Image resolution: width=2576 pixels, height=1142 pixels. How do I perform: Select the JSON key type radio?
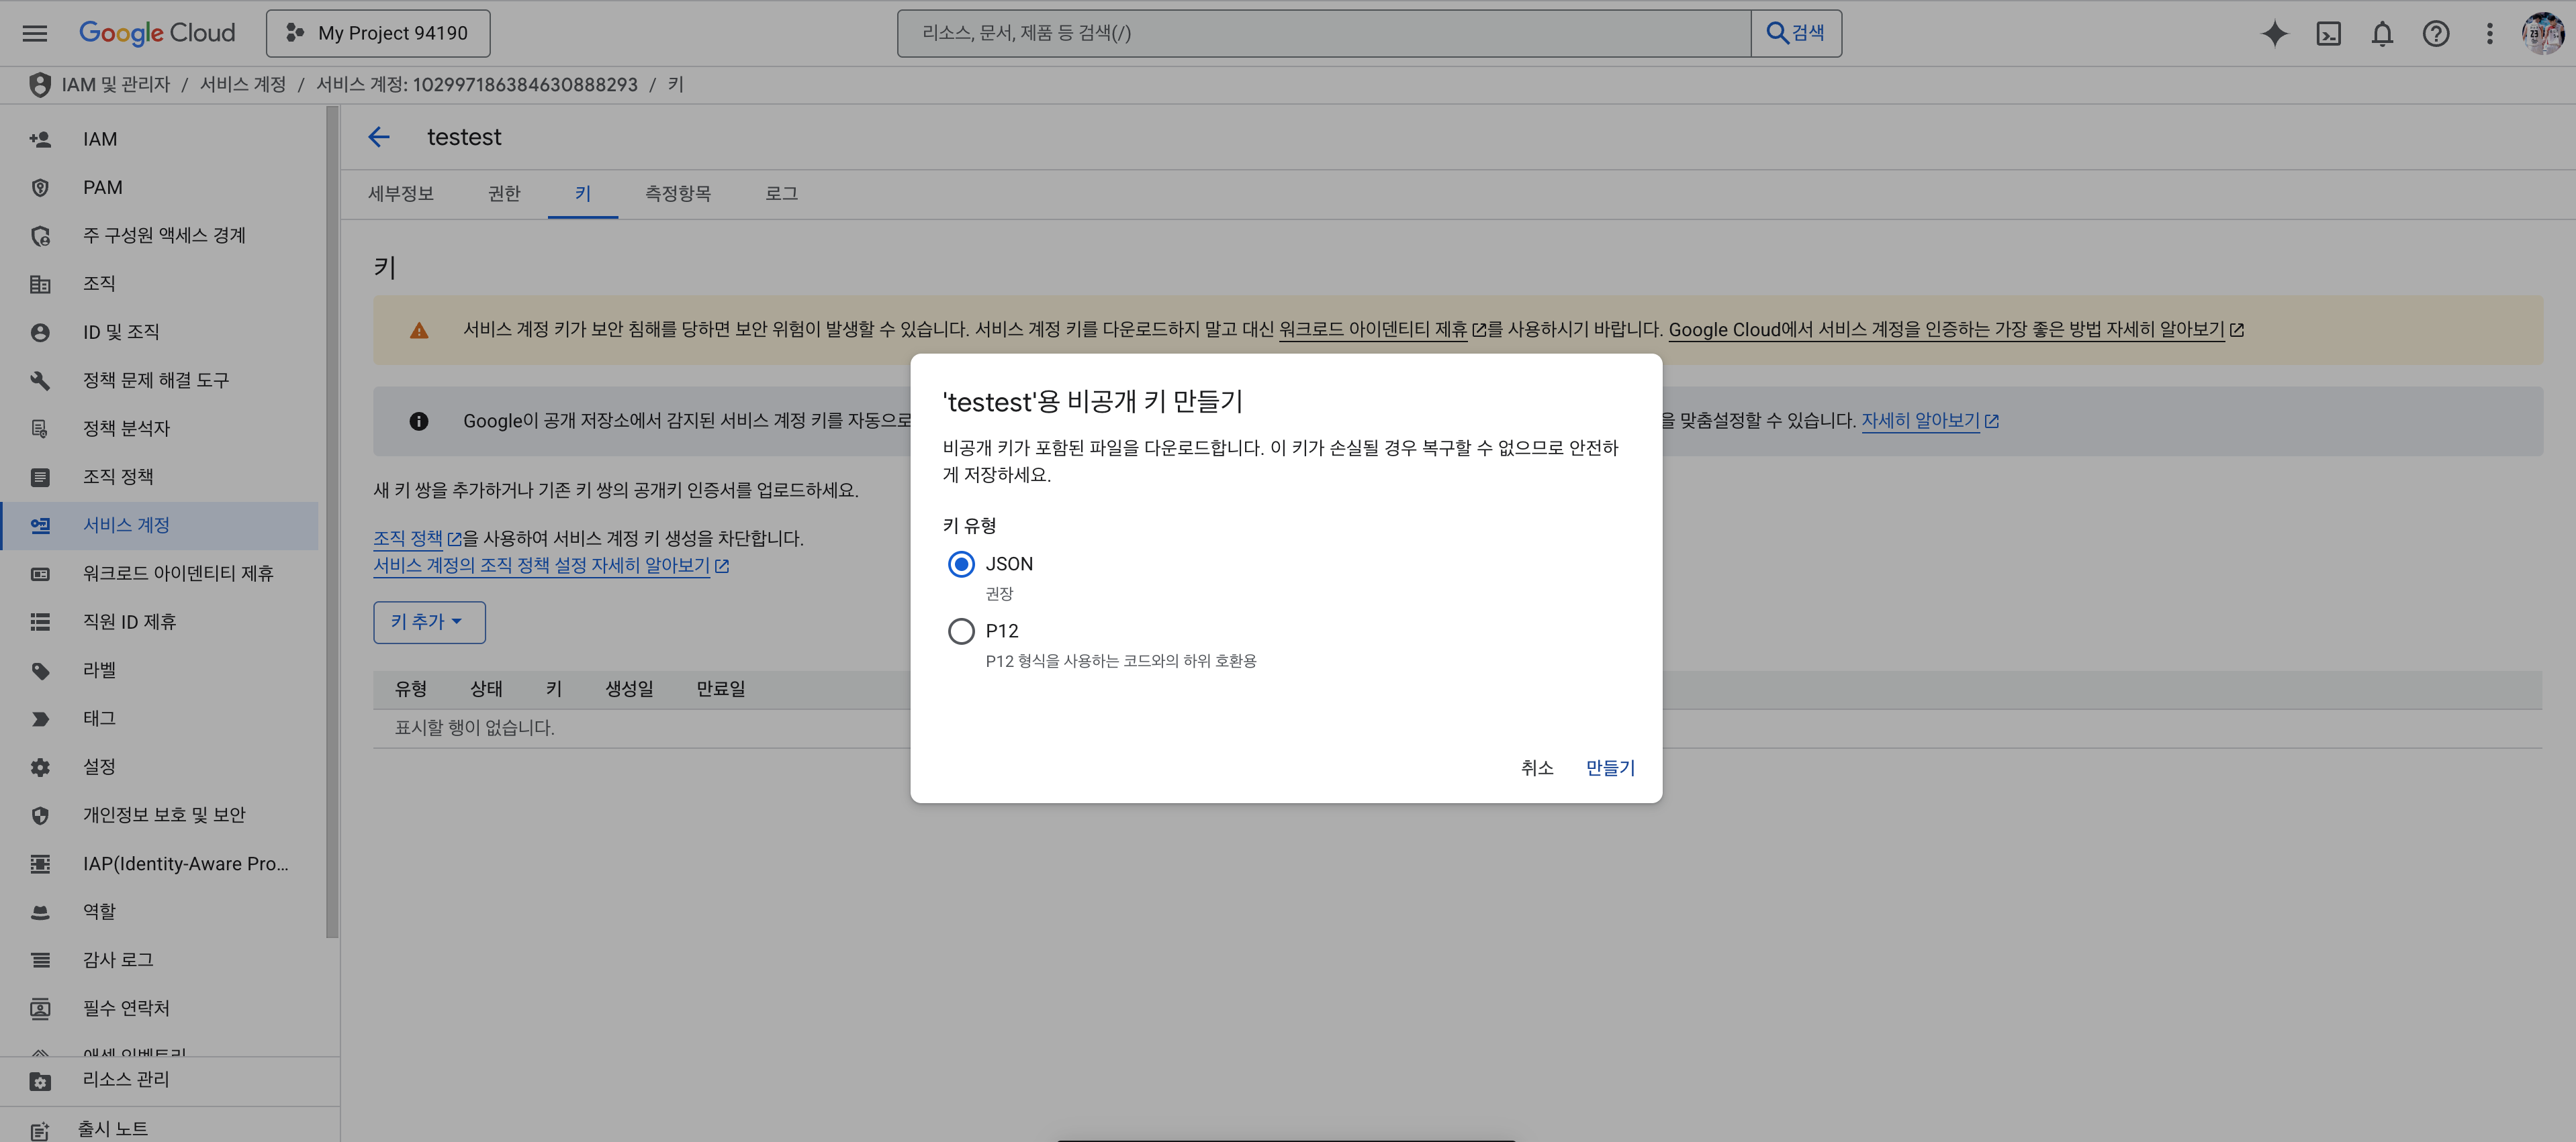pyautogui.click(x=961, y=564)
